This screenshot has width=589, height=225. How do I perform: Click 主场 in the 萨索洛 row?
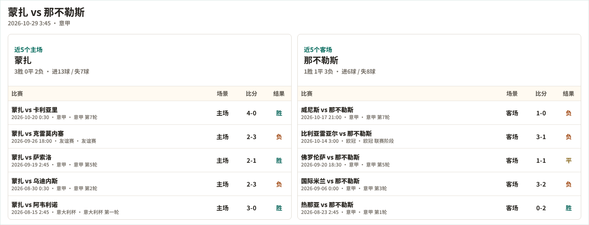[223, 160]
